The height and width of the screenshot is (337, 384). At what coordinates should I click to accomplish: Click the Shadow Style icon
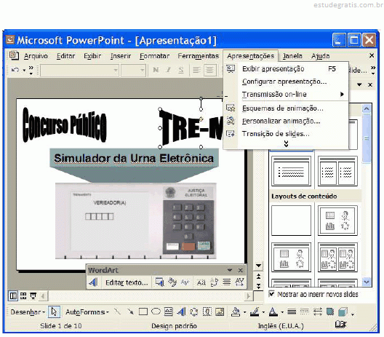point(330,312)
